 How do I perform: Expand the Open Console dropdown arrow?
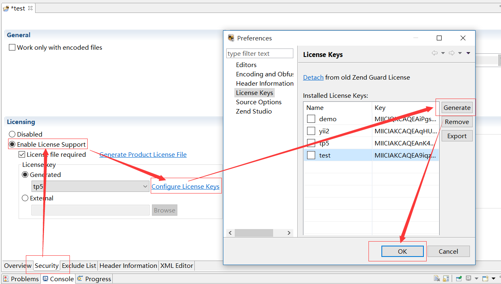click(493, 278)
